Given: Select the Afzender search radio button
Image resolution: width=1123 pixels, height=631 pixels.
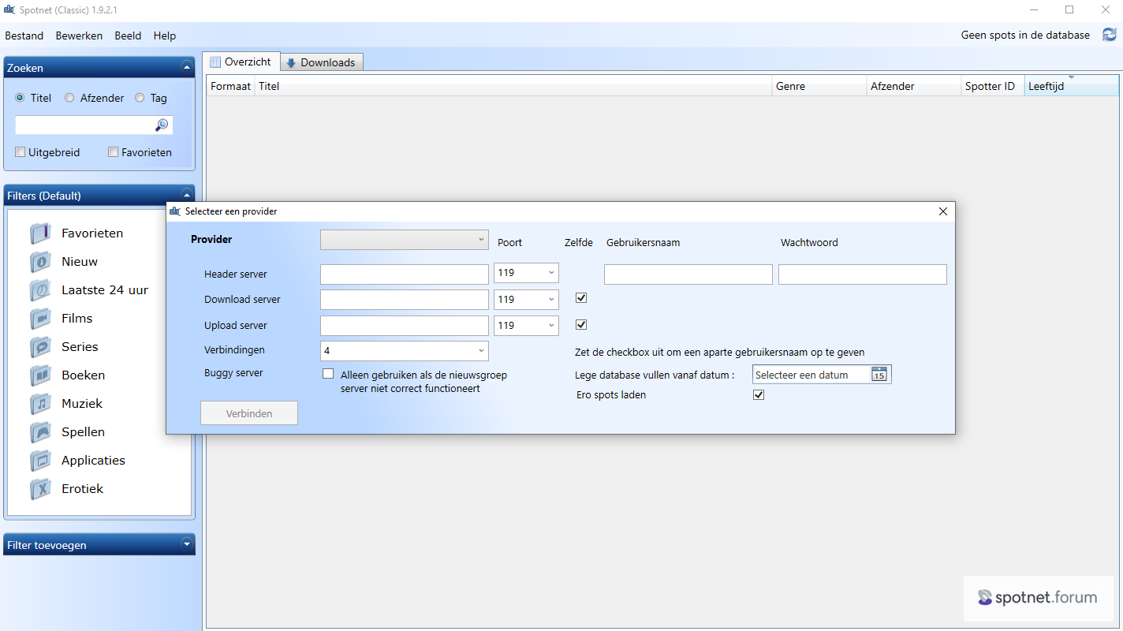Looking at the screenshot, I should [69, 98].
